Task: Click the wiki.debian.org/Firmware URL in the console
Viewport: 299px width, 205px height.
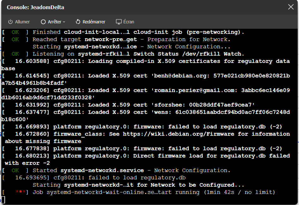Action: pyautogui.click(x=179, y=134)
